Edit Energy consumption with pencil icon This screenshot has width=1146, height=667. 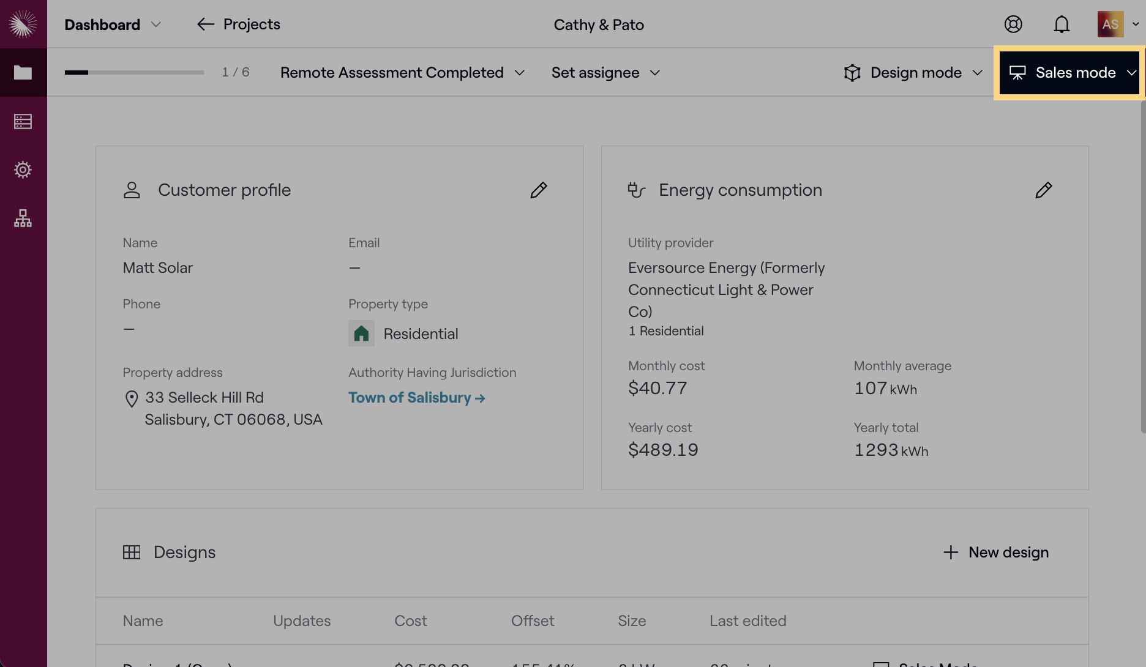coord(1044,190)
